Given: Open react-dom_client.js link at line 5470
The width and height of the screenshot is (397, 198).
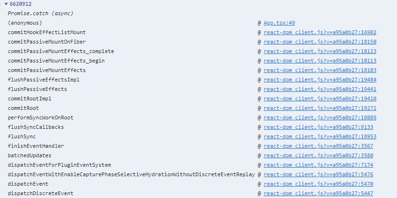Looking at the screenshot, I should click(318, 184).
